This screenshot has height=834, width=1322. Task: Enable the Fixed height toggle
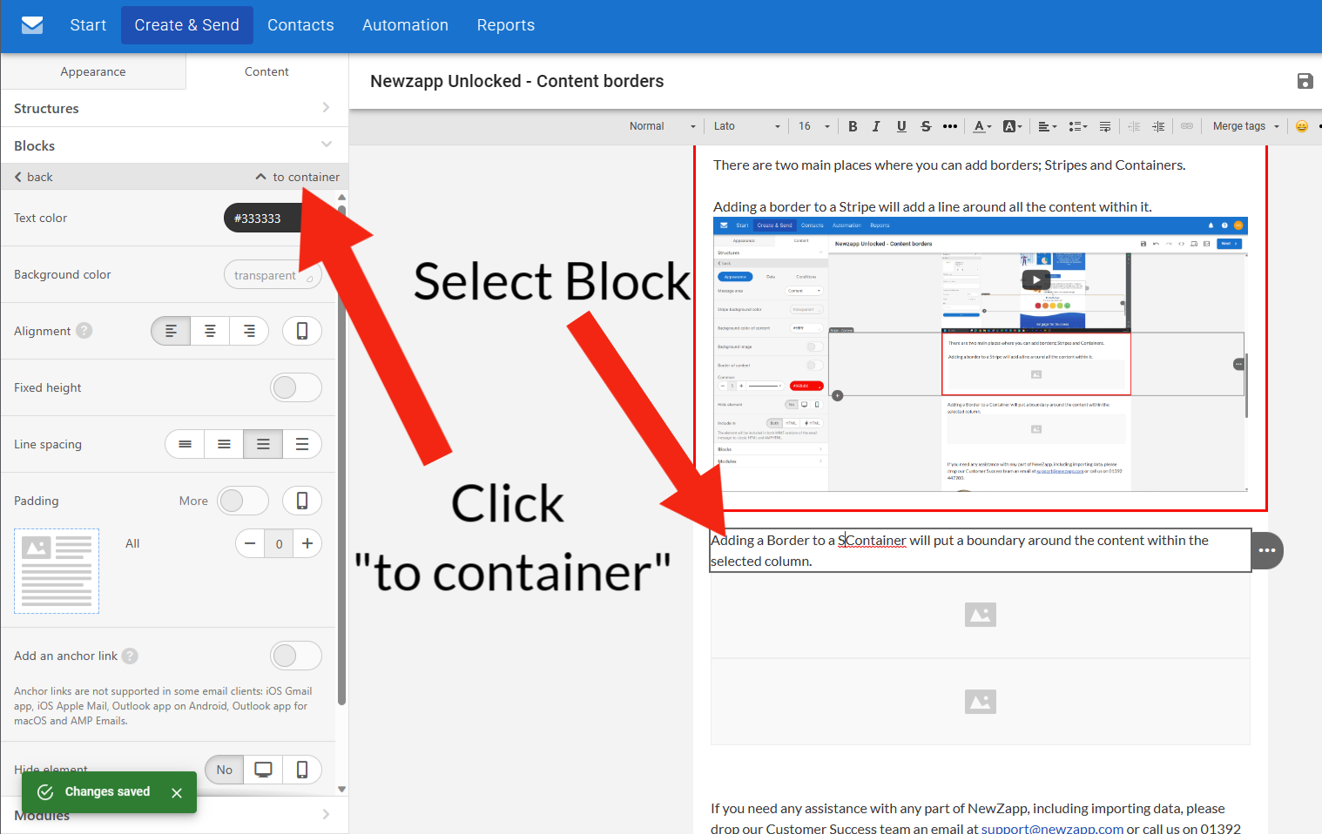point(295,387)
